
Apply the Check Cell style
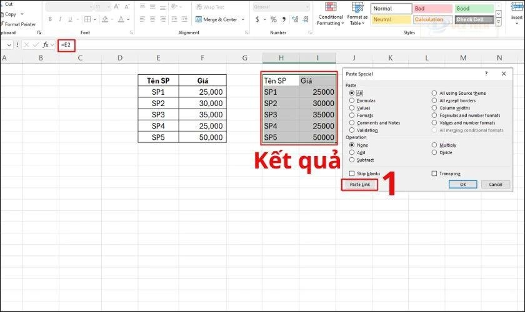pyautogui.click(x=474, y=19)
